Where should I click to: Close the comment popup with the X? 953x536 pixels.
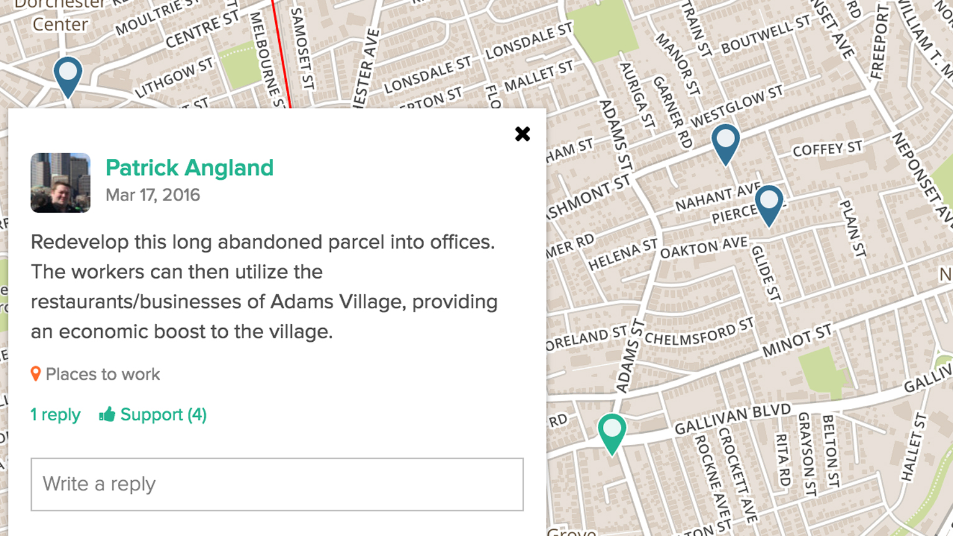pyautogui.click(x=522, y=134)
